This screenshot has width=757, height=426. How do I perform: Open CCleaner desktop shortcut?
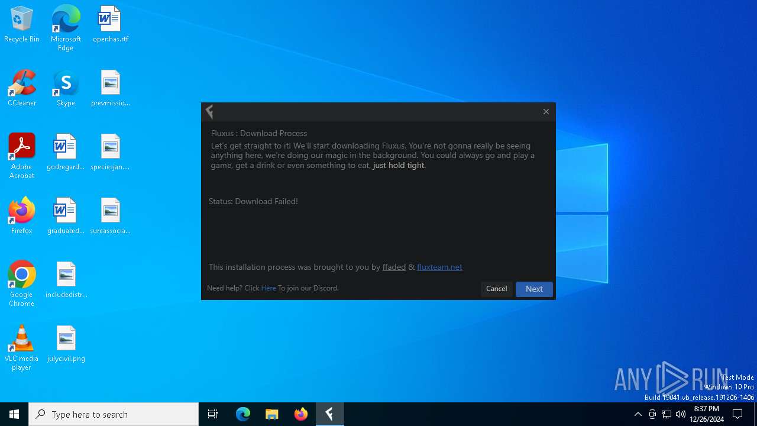coord(22,88)
